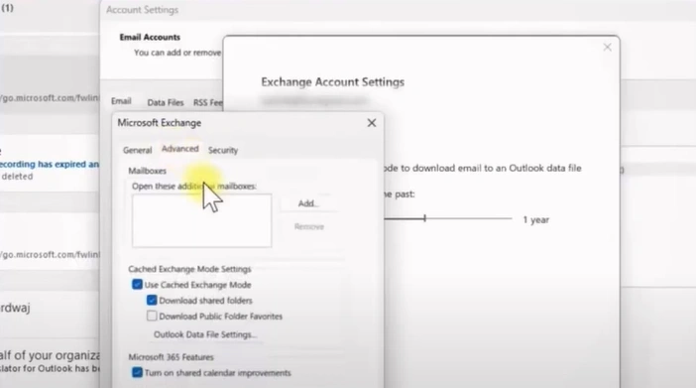Switch to the General tab
The image size is (696, 388).
(x=137, y=150)
